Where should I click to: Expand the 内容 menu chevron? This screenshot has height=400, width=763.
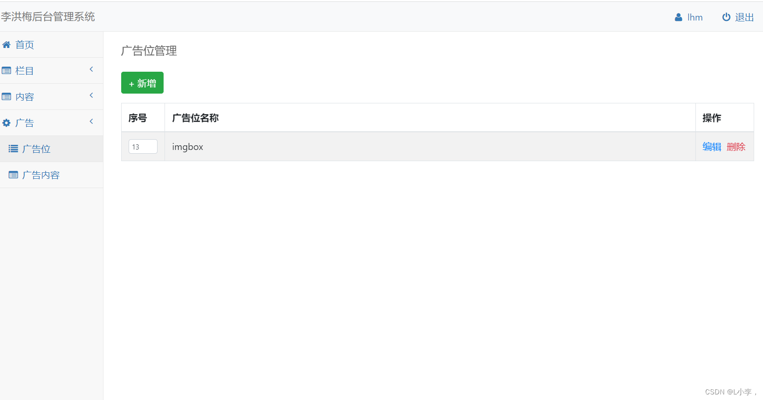(91, 95)
